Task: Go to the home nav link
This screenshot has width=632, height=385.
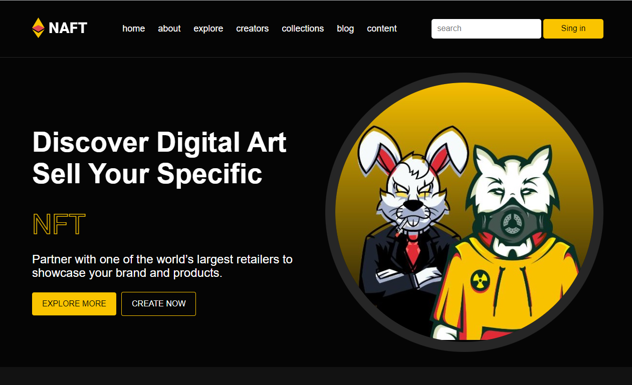Action: [x=134, y=29]
